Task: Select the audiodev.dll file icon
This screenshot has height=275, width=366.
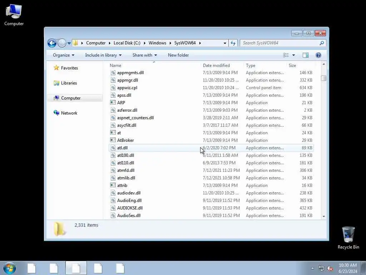Action: point(113,193)
